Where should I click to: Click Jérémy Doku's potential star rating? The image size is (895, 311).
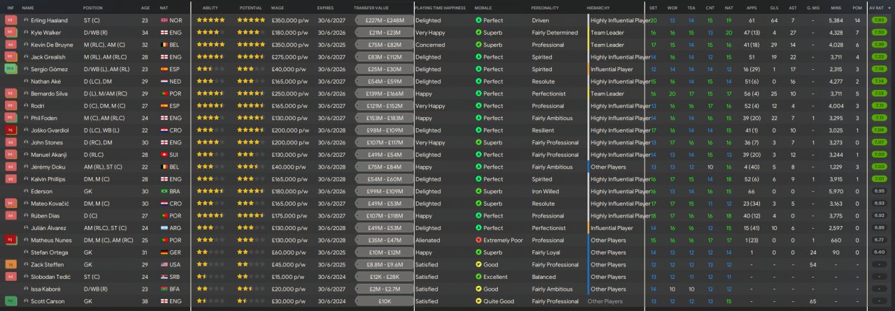251,167
